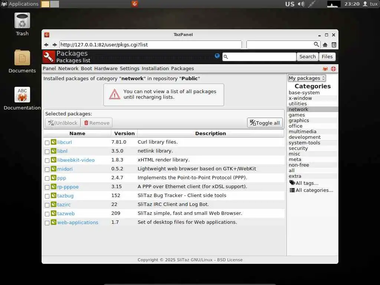The image size is (380, 285).
Task: Open the libwebkit-video package link
Action: pos(76,160)
